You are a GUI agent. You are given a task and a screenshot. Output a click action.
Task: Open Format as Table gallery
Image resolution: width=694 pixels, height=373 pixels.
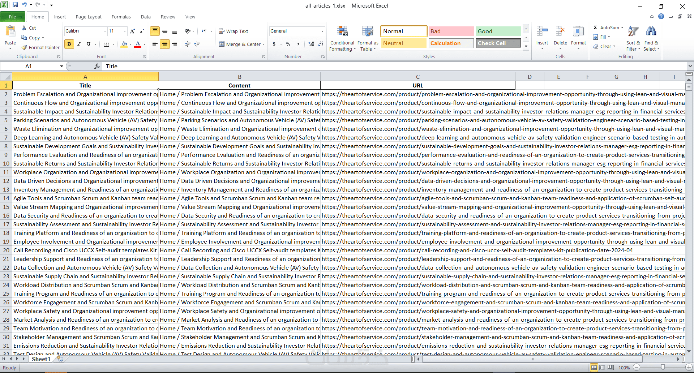[x=368, y=38]
